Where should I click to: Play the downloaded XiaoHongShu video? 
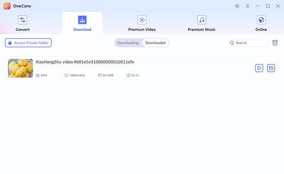point(259,68)
